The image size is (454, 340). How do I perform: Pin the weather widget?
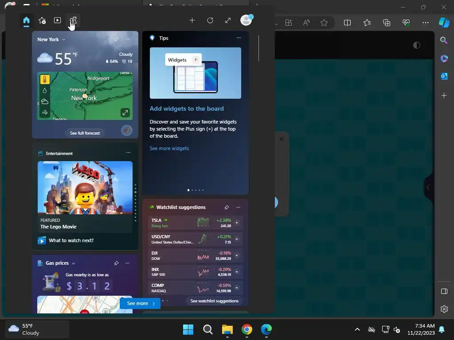click(116, 39)
